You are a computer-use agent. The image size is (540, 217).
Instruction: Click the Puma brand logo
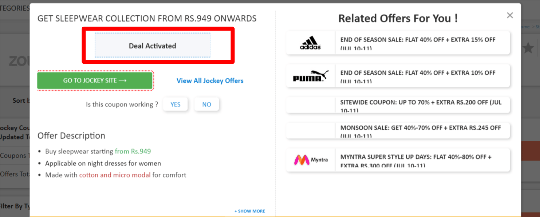pos(310,75)
